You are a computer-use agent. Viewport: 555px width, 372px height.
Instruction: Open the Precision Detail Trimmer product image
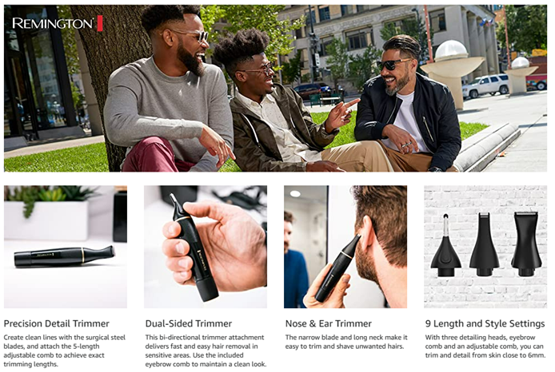[66, 247]
